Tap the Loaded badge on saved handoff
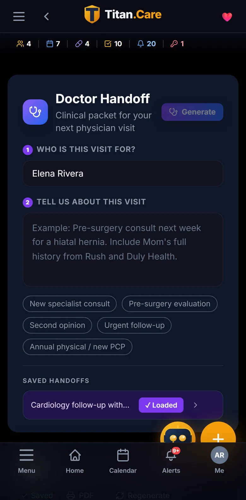 pyautogui.click(x=161, y=405)
